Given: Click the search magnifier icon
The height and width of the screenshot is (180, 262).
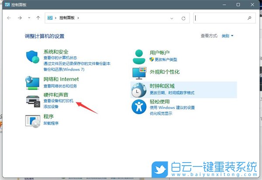Looking at the screenshot, I should tap(249, 18).
